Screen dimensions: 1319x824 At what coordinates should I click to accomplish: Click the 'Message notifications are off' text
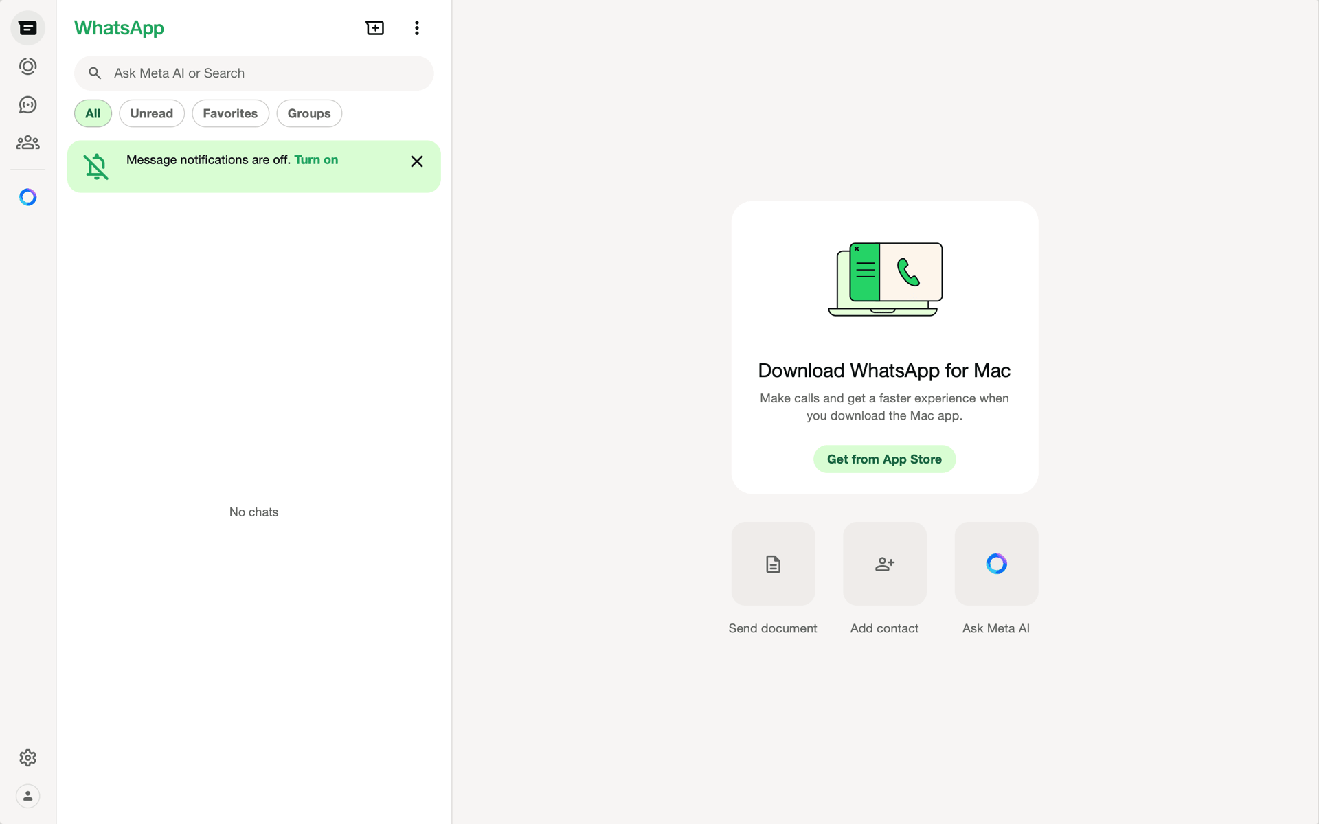[x=208, y=160]
